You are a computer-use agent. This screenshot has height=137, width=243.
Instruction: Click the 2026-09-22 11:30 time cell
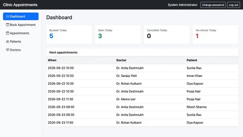(60, 99)
